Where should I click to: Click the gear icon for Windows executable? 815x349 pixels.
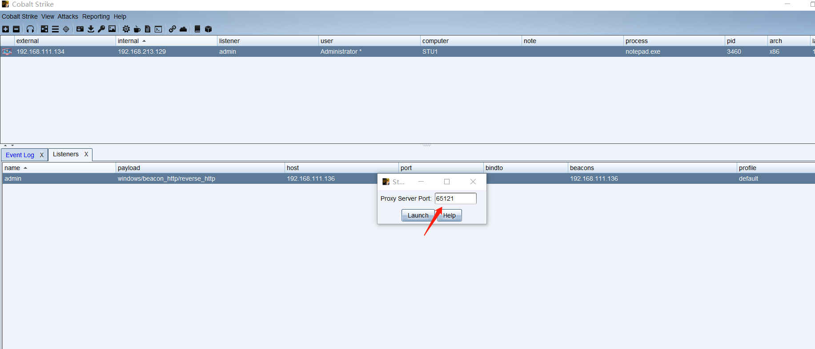126,29
